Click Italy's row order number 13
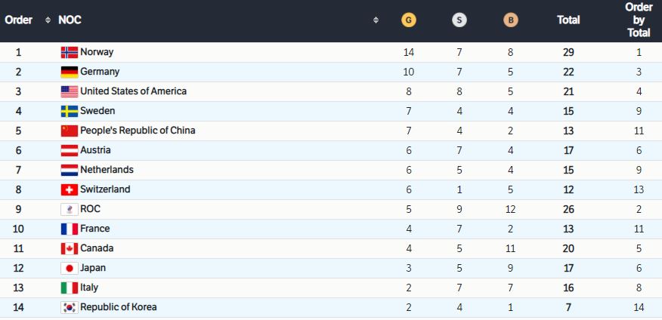The image size is (662, 320). click(x=18, y=288)
